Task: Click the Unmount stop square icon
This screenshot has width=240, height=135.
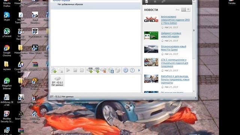Action: coord(75,70)
